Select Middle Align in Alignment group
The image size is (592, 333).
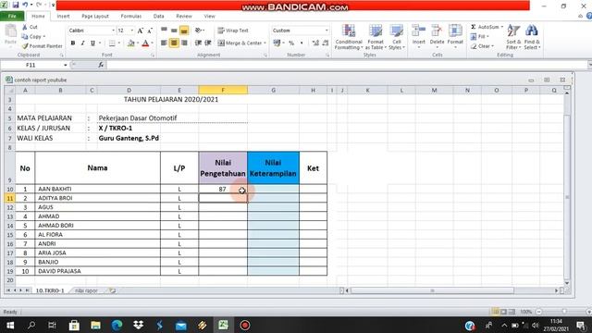(x=174, y=31)
